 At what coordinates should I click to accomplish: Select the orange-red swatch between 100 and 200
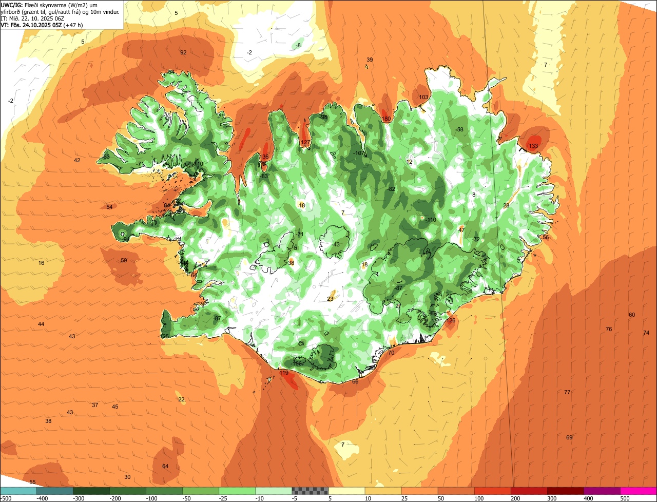[x=493, y=491]
